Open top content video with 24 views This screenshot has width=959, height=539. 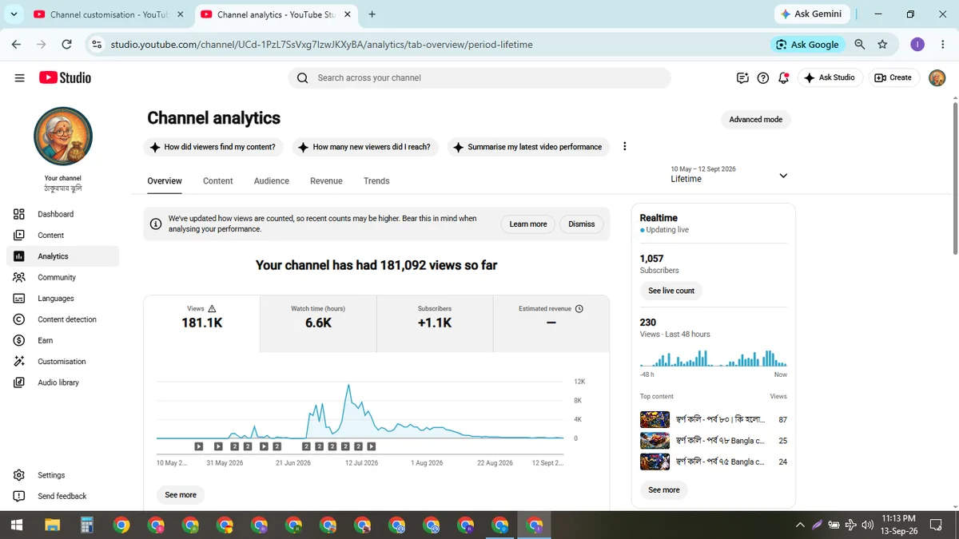coord(714,462)
